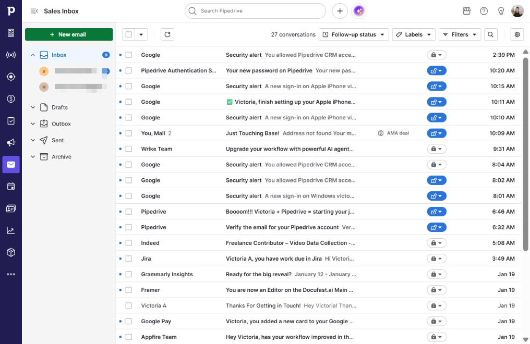Check the Google Pay email checkbox
Screen dimensions: 530x344
point(128,322)
